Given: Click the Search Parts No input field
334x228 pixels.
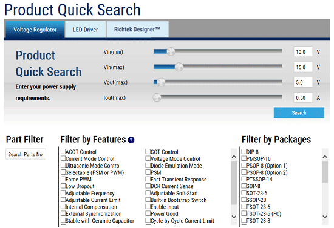Looking at the screenshot, I should tap(26, 154).
